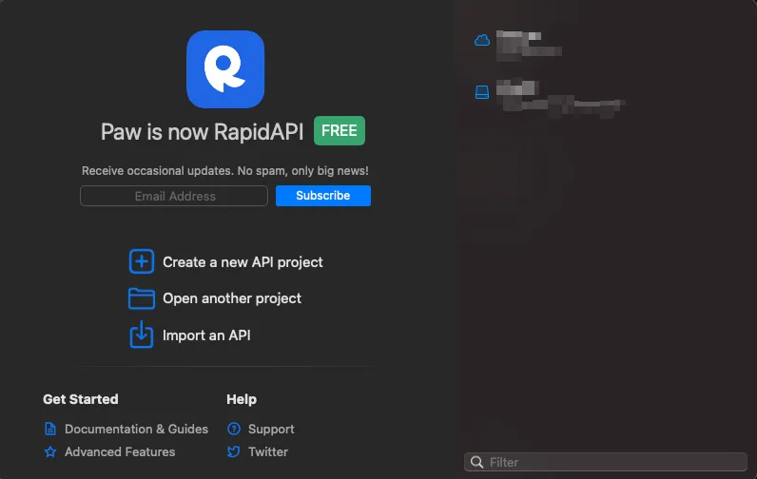Click the Support question mark icon
Screen dimensions: 757x479
(234, 430)
